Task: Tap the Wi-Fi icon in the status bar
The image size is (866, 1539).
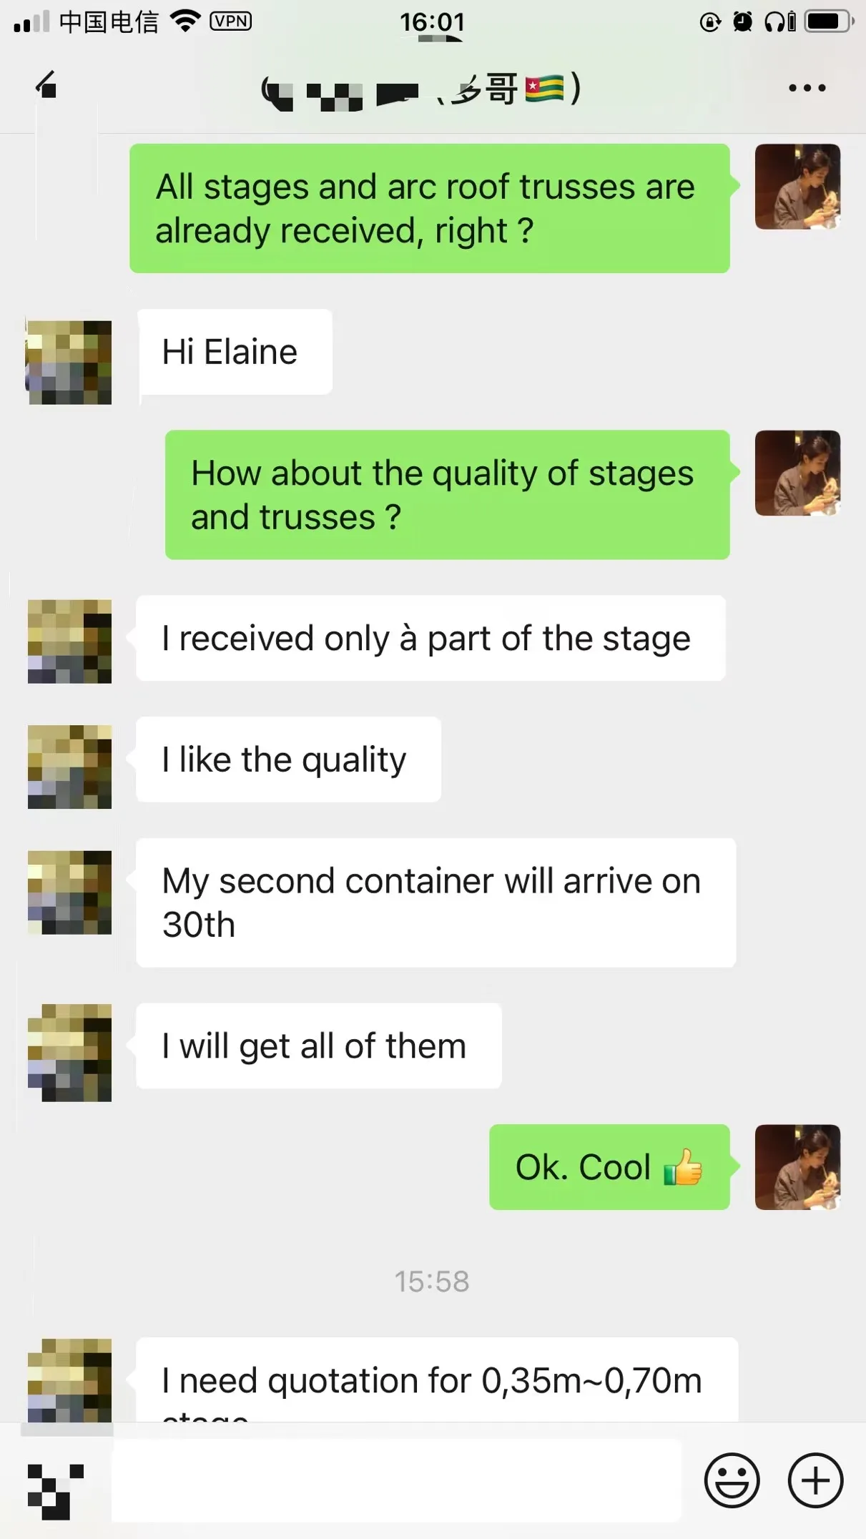Action: point(185,21)
